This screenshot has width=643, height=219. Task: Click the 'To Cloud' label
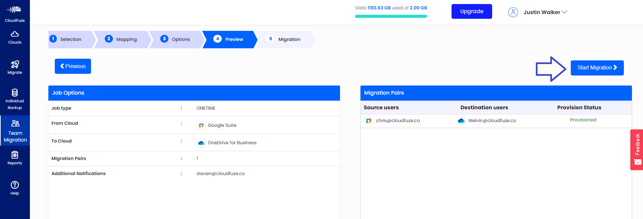pyautogui.click(x=61, y=141)
